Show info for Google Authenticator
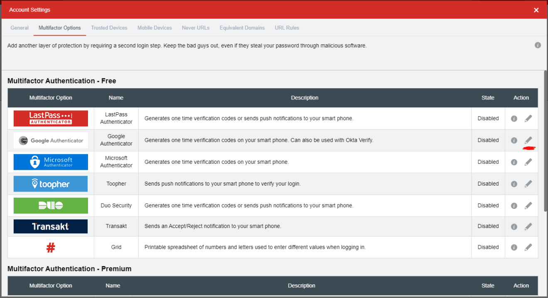Viewport: 548px width, 298px height. click(x=514, y=141)
